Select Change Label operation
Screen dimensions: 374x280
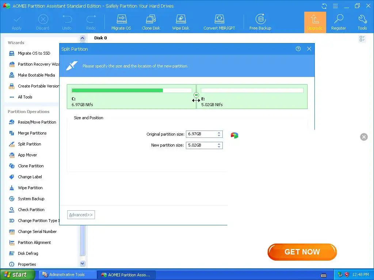[x=25, y=177]
